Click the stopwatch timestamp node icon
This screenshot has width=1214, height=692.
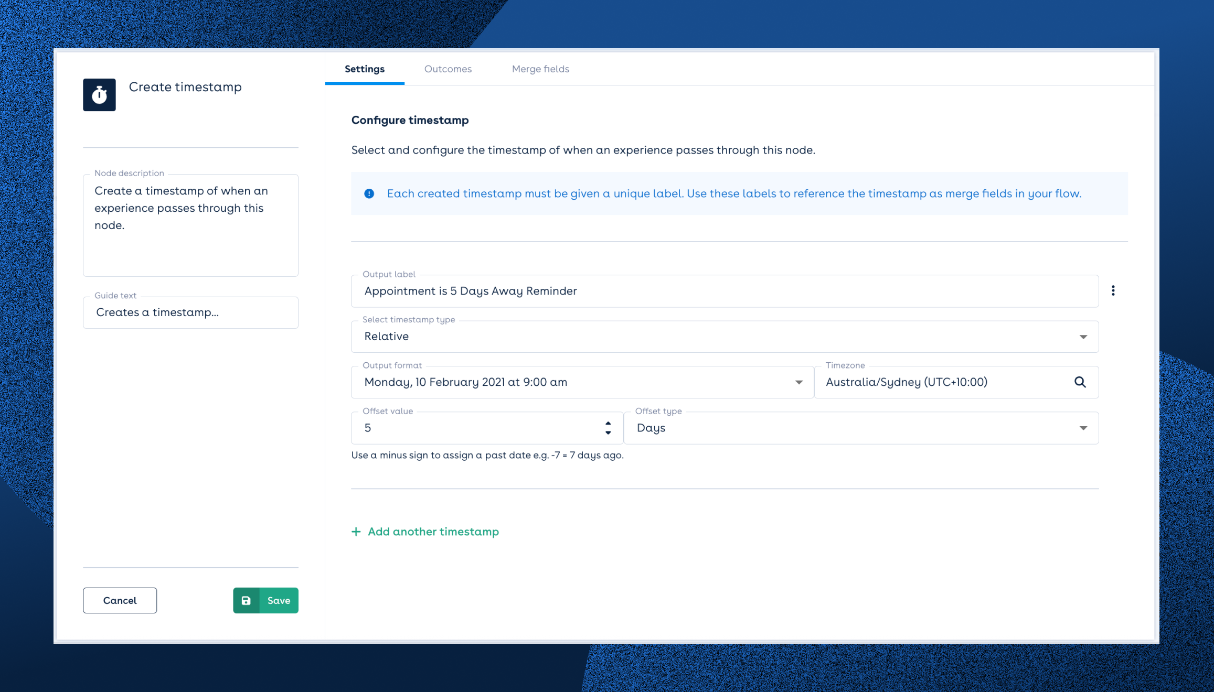point(99,95)
